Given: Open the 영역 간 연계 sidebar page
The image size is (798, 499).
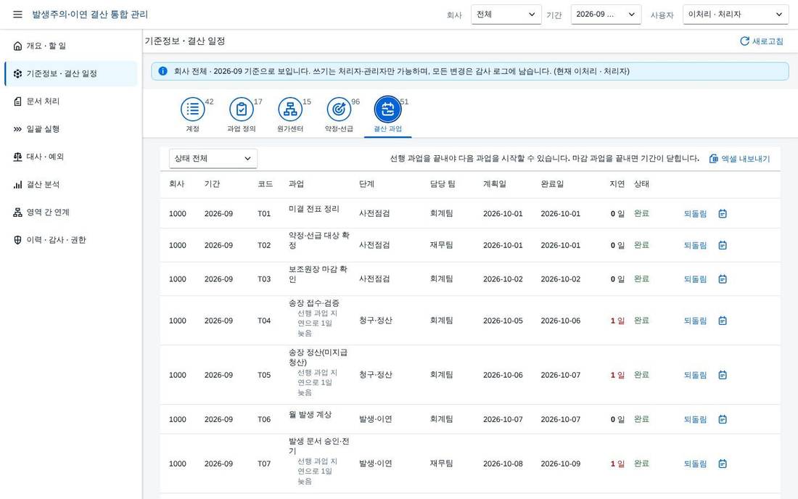Looking at the screenshot, I should (71, 212).
